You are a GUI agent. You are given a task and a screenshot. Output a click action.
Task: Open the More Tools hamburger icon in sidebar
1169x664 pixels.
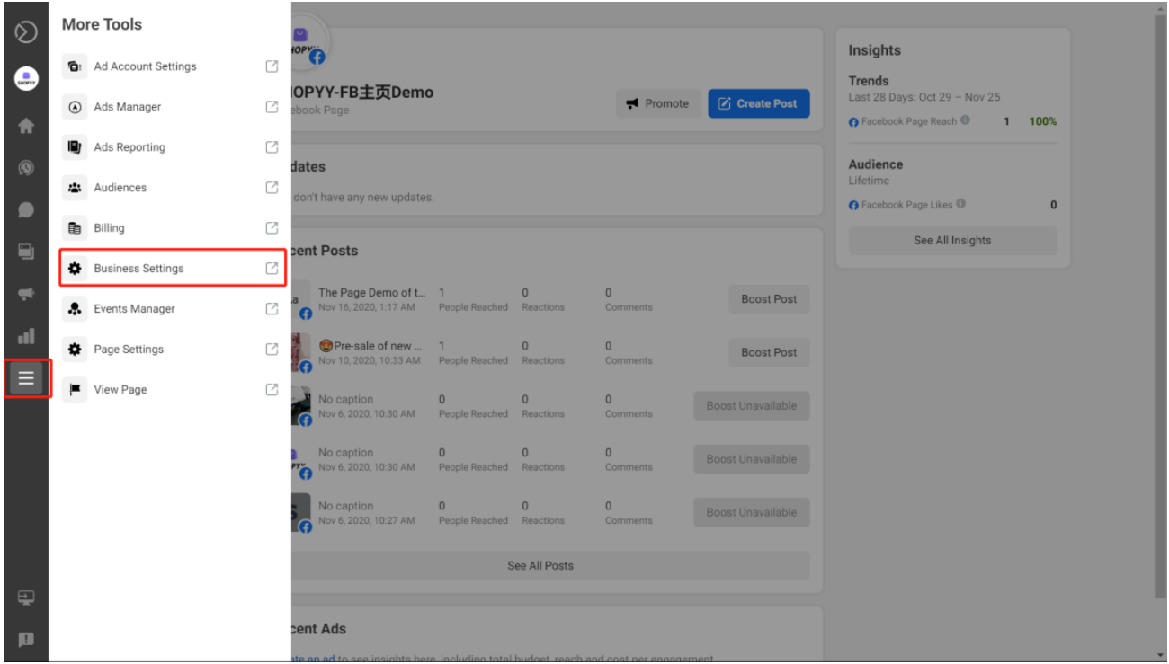click(26, 378)
